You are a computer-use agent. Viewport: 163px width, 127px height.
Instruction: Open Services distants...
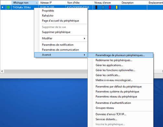121,119
